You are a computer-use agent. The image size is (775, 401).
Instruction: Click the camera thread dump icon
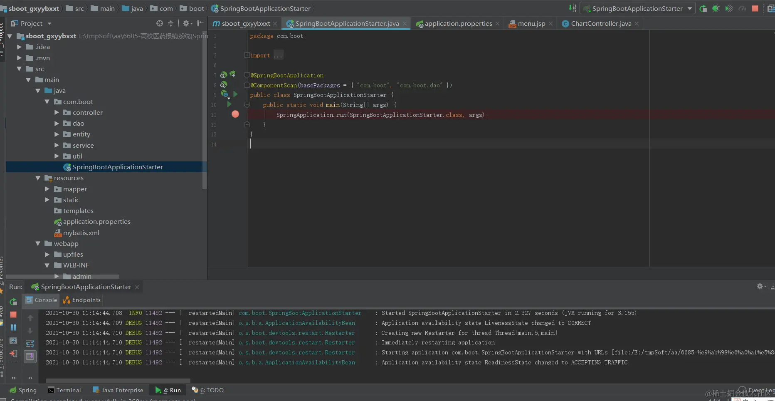pyautogui.click(x=13, y=341)
